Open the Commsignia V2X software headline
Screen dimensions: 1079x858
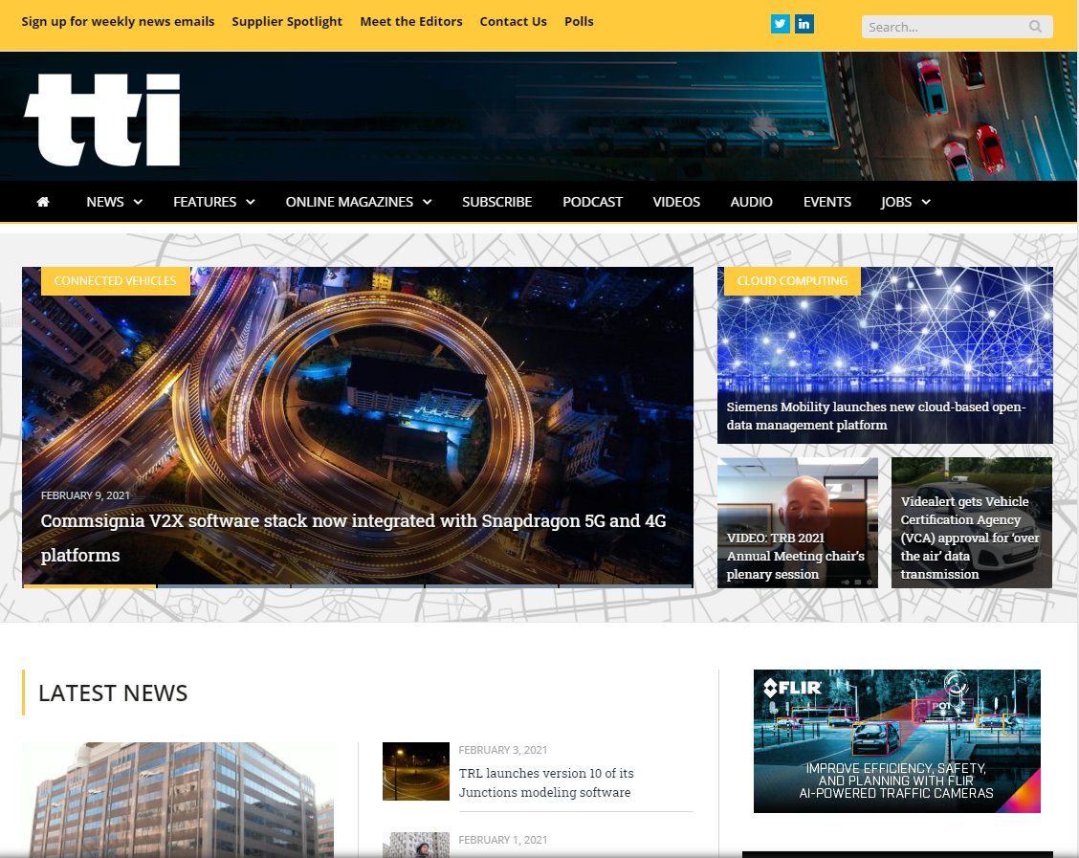[x=353, y=538]
